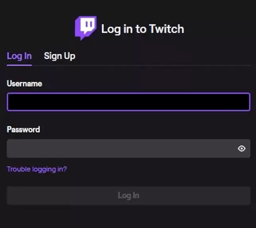Select the gray Password text box
Image resolution: width=256 pixels, height=228 pixels.
[119, 149]
